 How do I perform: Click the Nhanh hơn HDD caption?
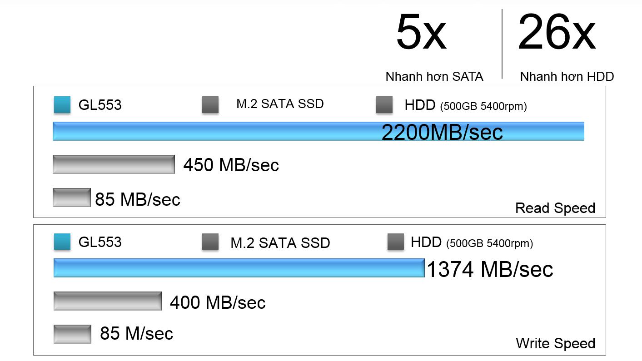click(567, 77)
